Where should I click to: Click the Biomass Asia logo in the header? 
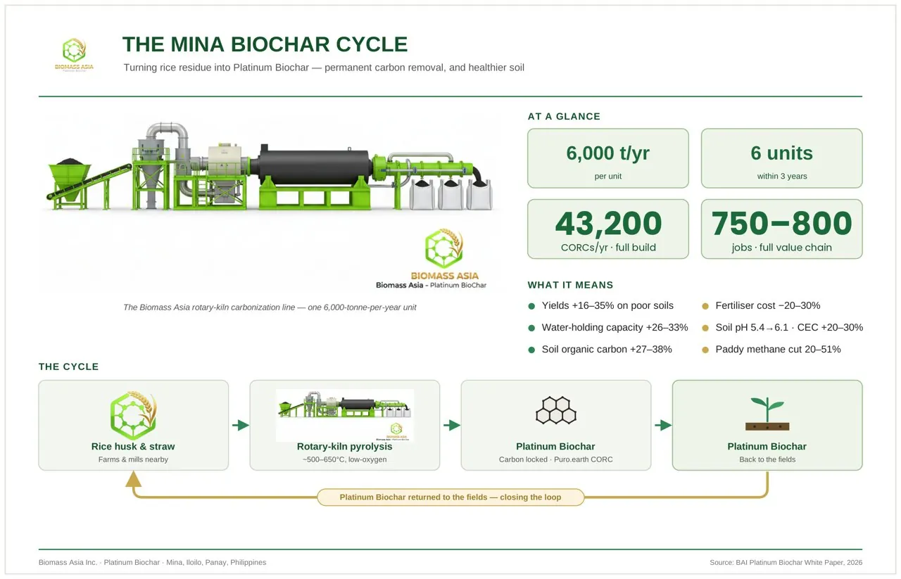(74, 55)
